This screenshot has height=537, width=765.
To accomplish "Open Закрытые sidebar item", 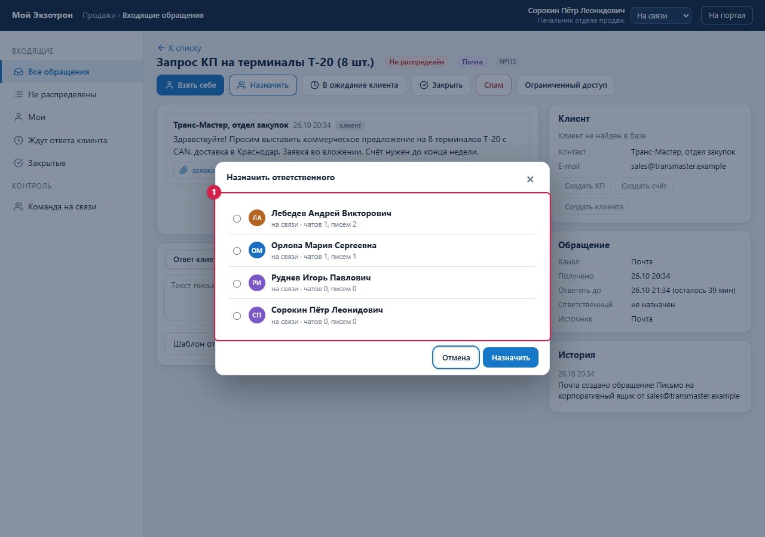I will point(72,163).
